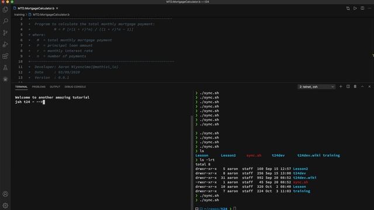
Task: Click 'Welcome to another amazing tutorial' text
Action: tap(52, 97)
